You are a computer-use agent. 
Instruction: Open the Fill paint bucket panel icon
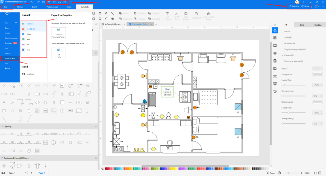(x=275, y=30)
